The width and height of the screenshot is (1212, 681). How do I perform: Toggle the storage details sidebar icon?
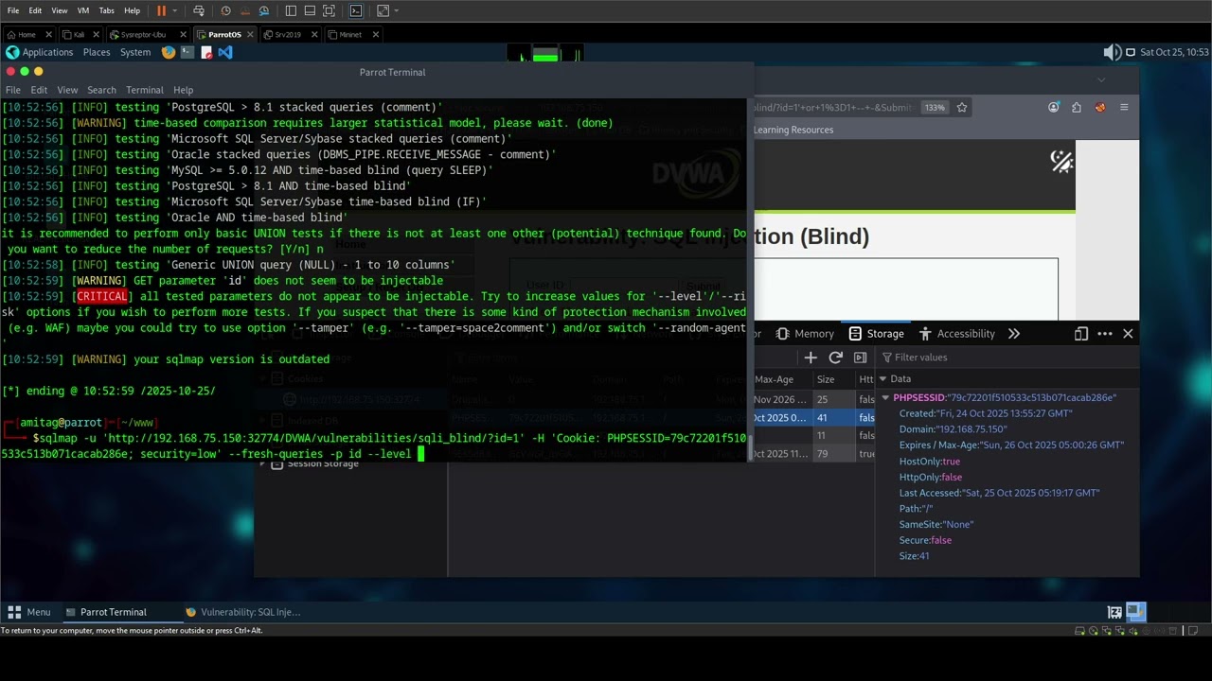(860, 358)
